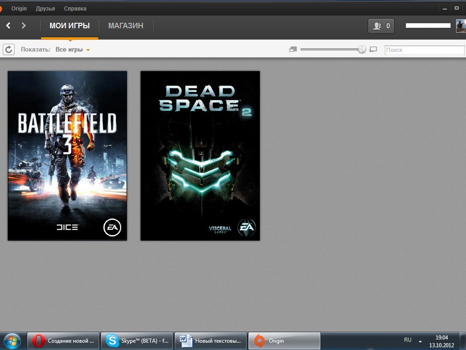Image resolution: width=466 pixels, height=350 pixels.
Task: Click the redacted username in header
Action: pos(428,26)
